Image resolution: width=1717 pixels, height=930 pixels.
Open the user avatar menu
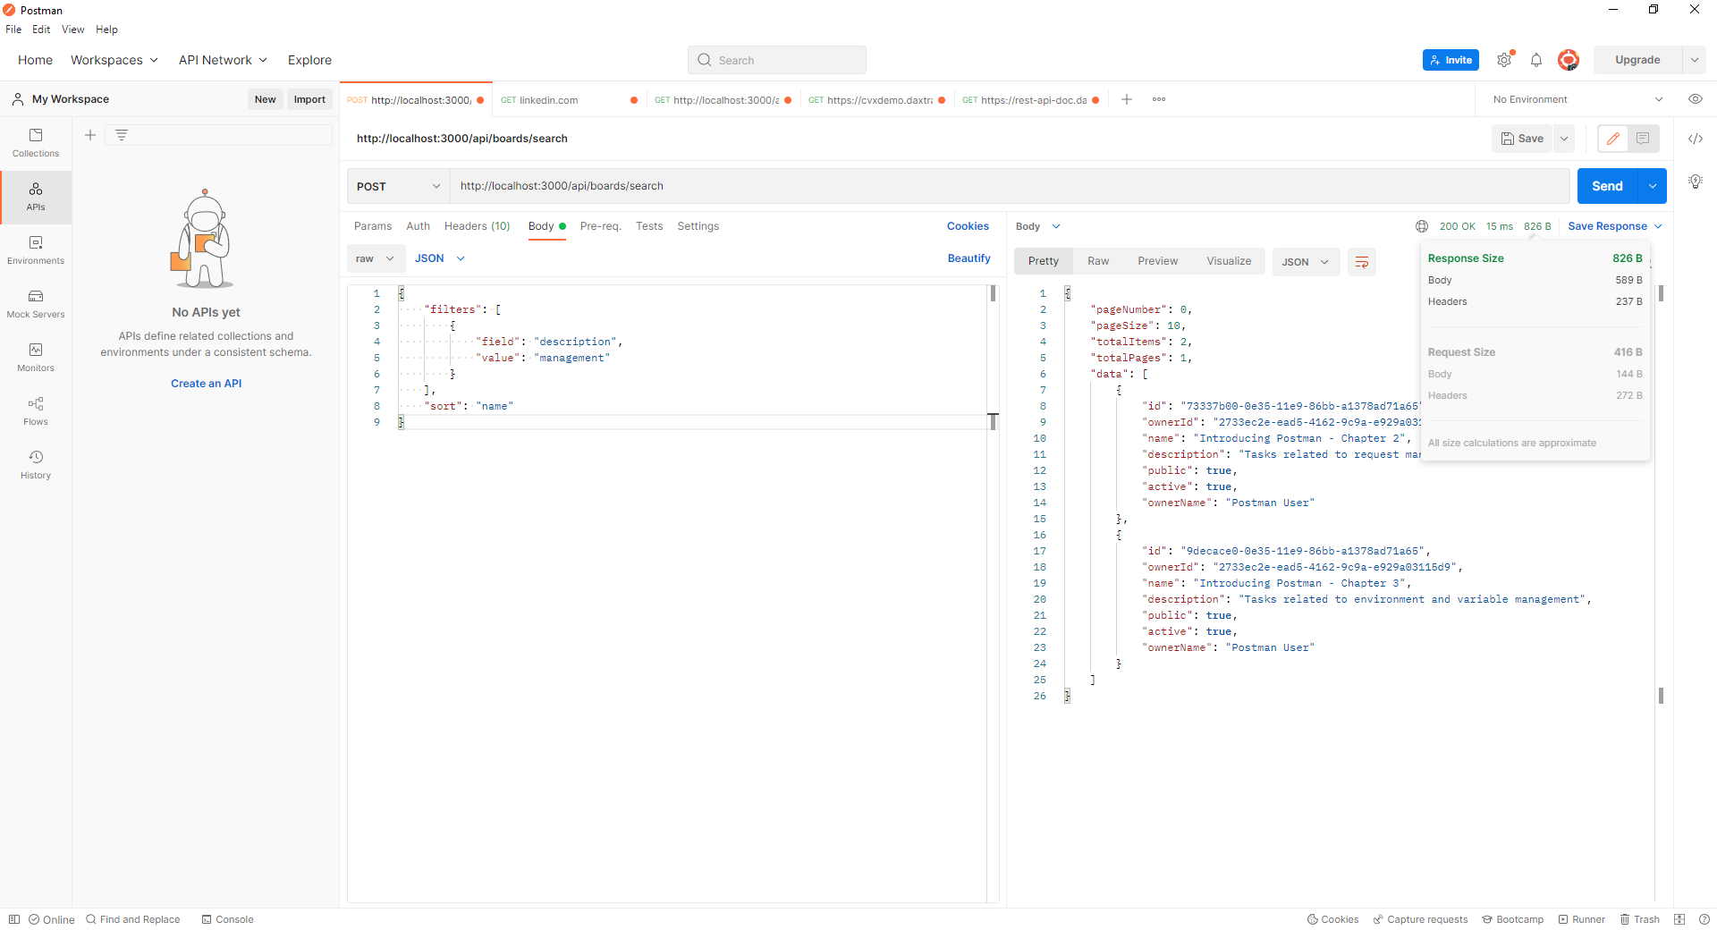pyautogui.click(x=1568, y=60)
